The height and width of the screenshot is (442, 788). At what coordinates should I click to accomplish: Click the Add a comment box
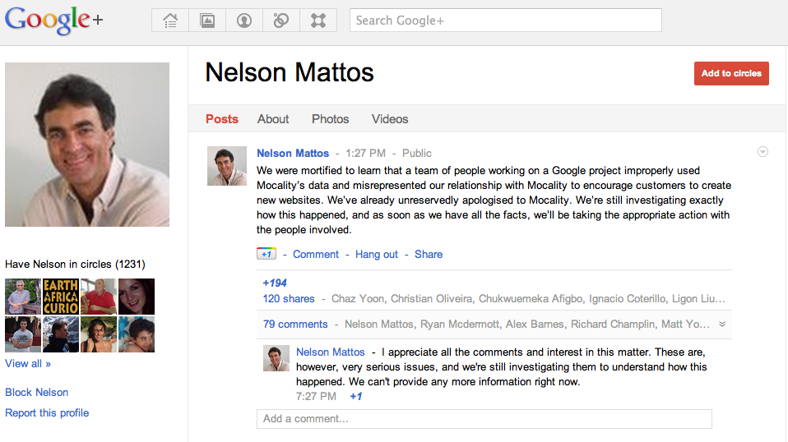pyautogui.click(x=484, y=419)
